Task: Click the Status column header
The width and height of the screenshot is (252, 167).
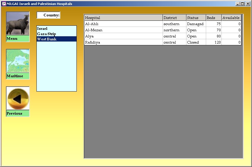Action: [x=196, y=18]
